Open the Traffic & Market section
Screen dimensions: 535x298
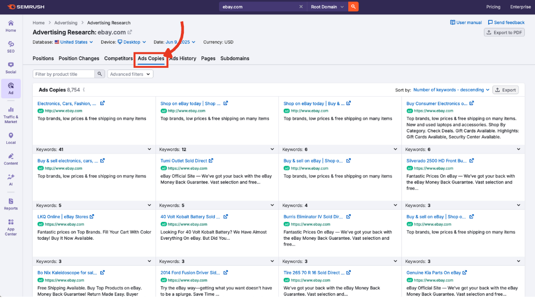(10, 114)
